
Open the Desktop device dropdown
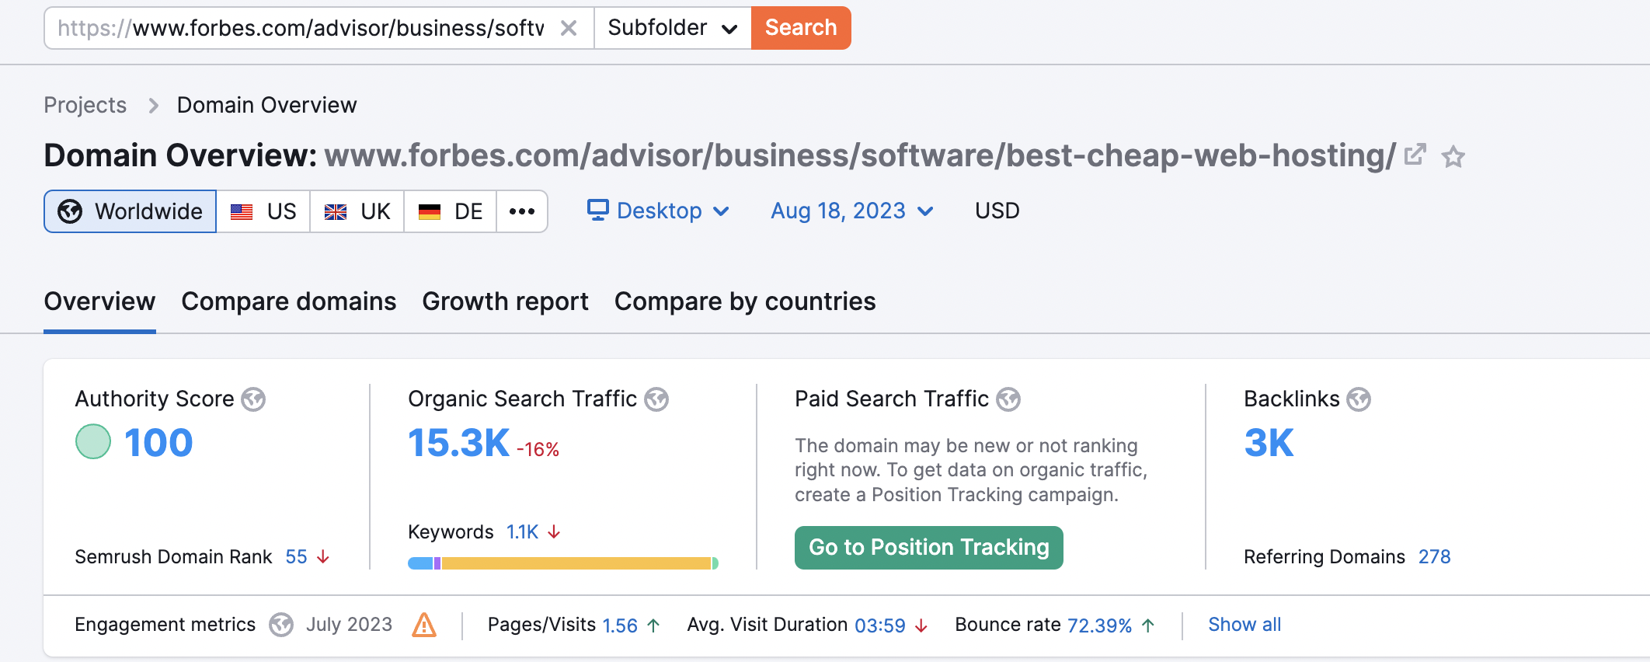pyautogui.click(x=658, y=211)
